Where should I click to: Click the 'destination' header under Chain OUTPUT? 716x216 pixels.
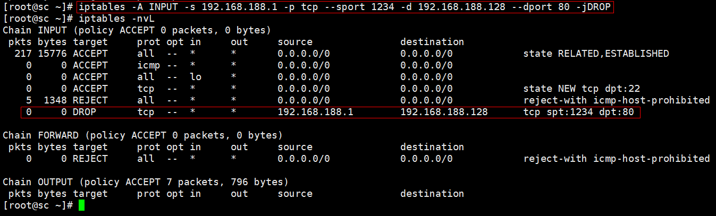432,194
